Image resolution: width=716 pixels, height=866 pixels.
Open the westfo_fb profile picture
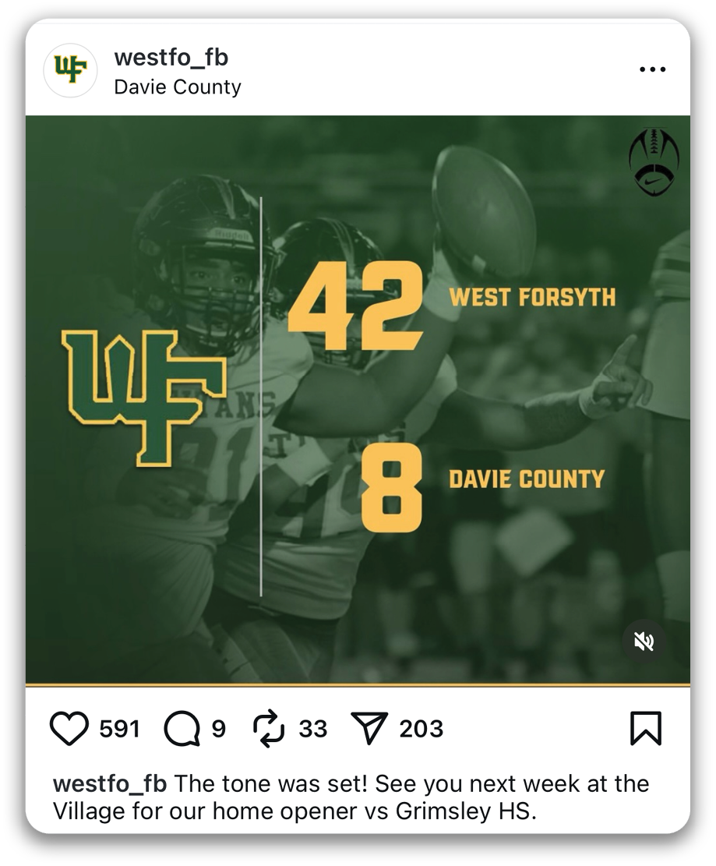click(x=70, y=70)
